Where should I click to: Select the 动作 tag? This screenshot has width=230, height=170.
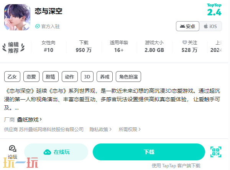click(70, 77)
